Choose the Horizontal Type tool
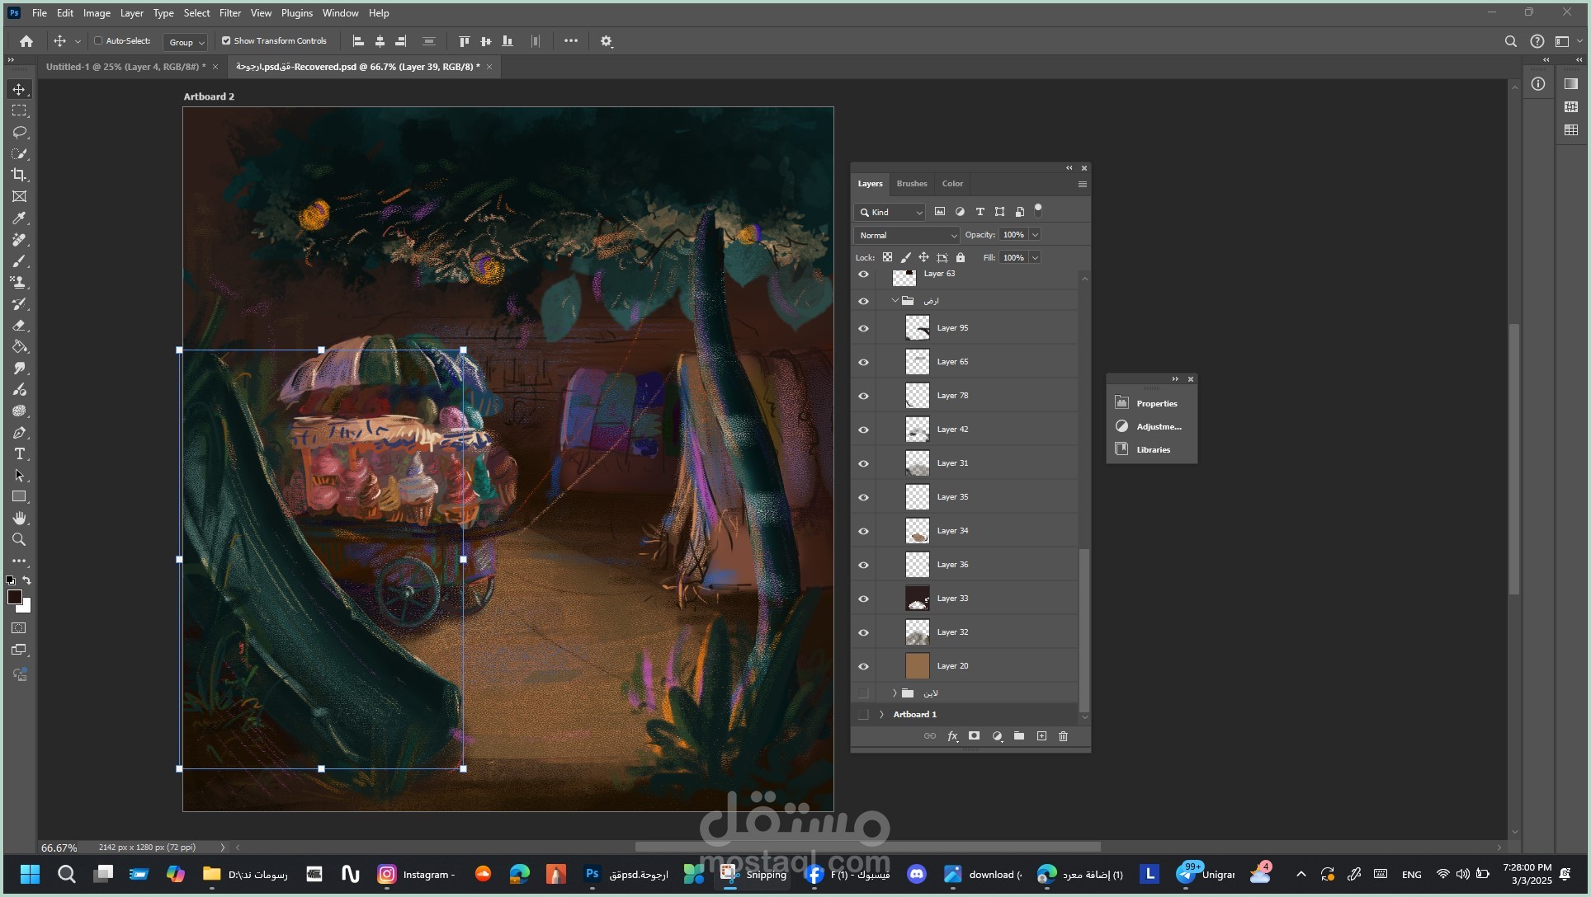This screenshot has width=1591, height=897. 19,454
